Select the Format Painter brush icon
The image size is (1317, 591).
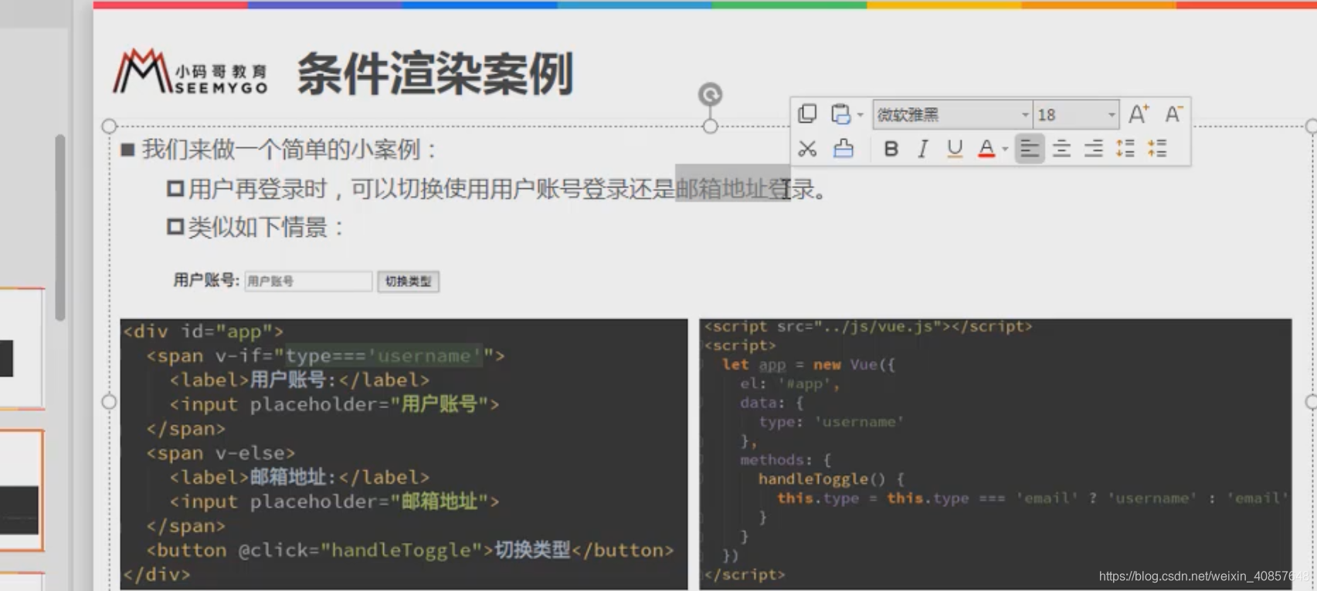[x=843, y=148]
